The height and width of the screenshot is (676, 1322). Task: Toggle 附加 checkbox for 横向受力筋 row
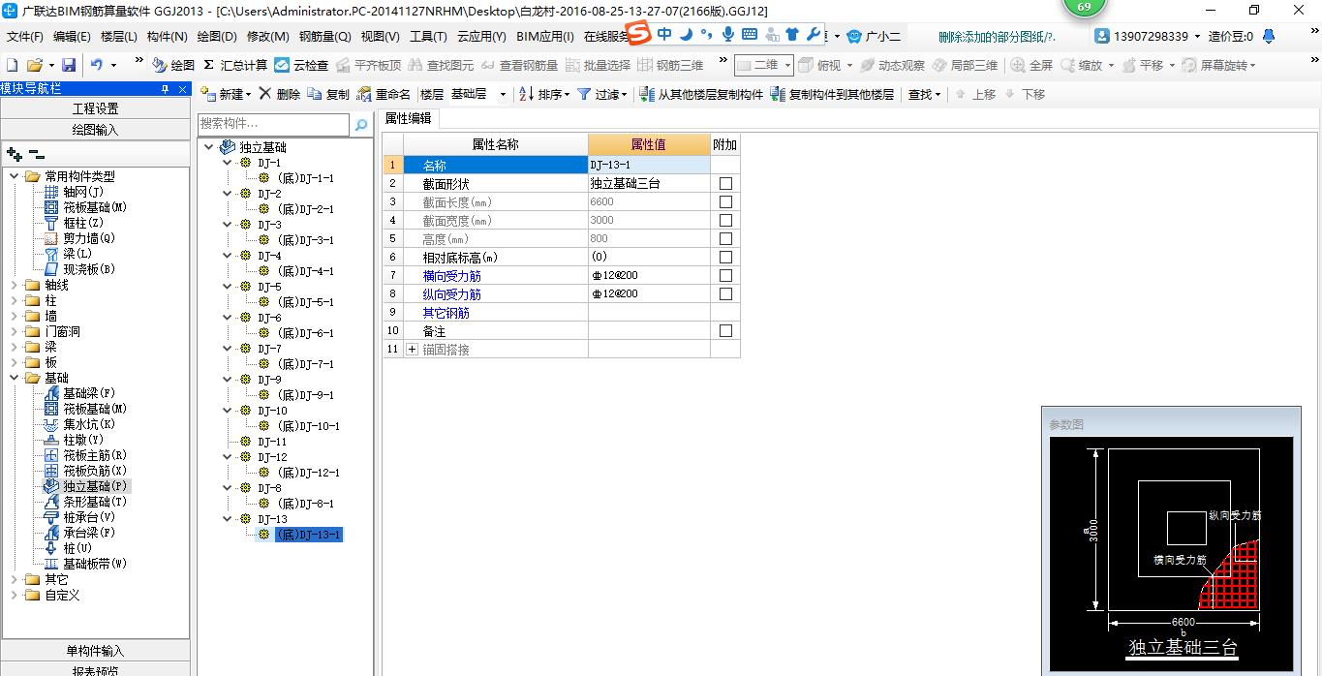click(x=725, y=275)
